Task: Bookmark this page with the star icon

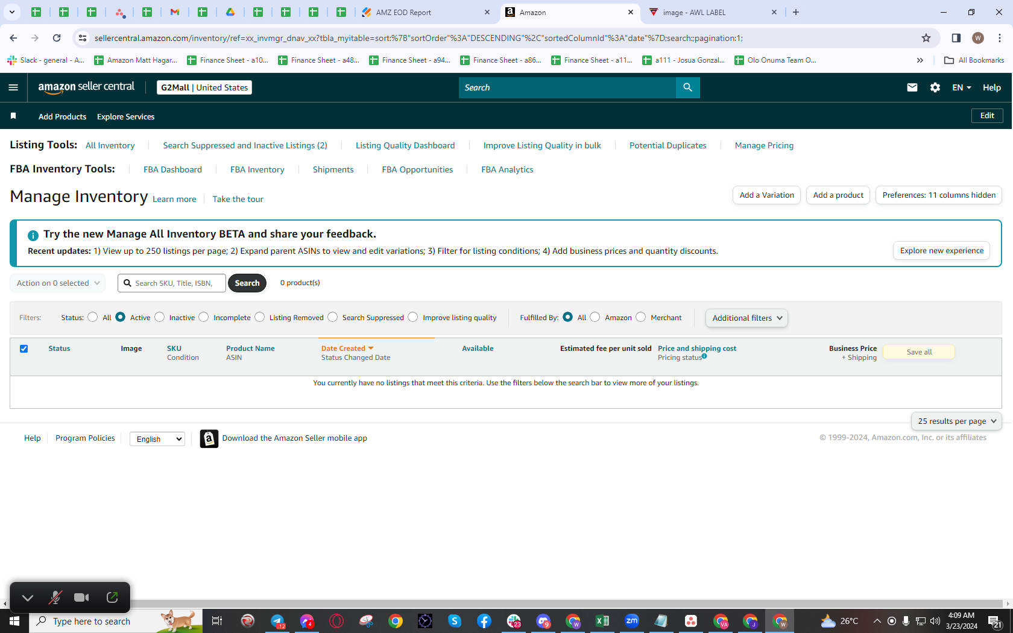Action: pos(926,38)
